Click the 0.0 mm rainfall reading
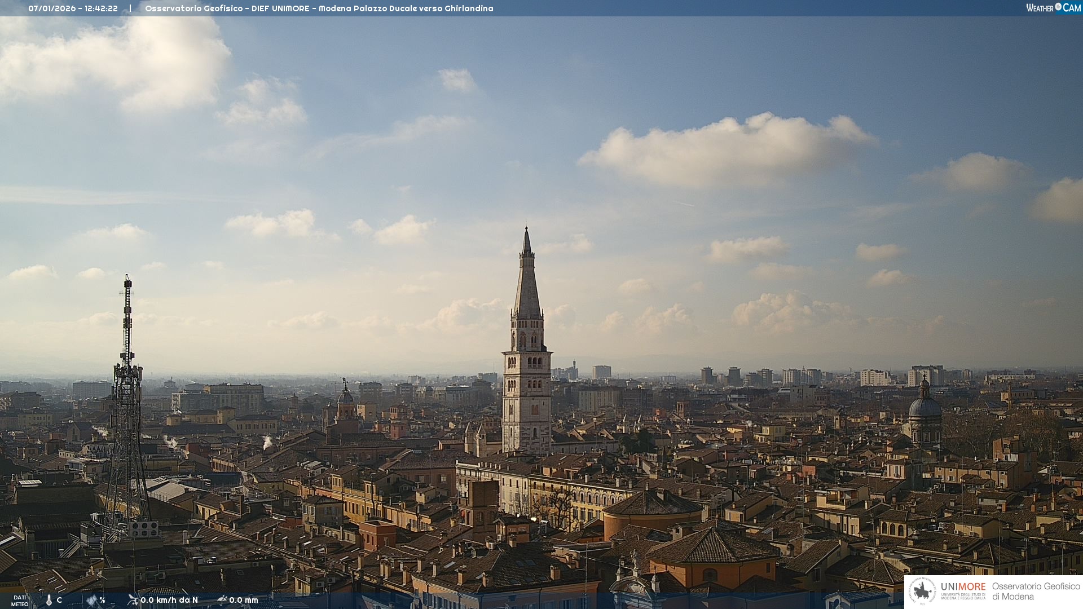1083x609 pixels. click(244, 601)
